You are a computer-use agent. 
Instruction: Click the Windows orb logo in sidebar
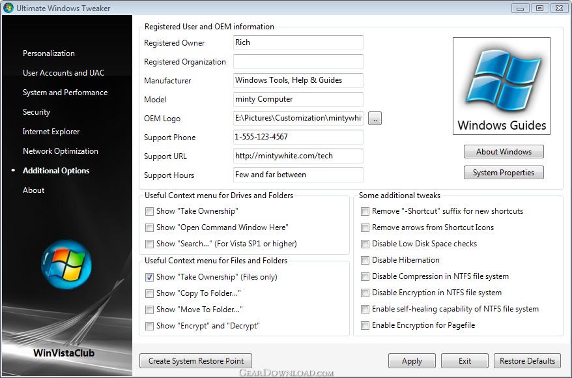(x=66, y=265)
